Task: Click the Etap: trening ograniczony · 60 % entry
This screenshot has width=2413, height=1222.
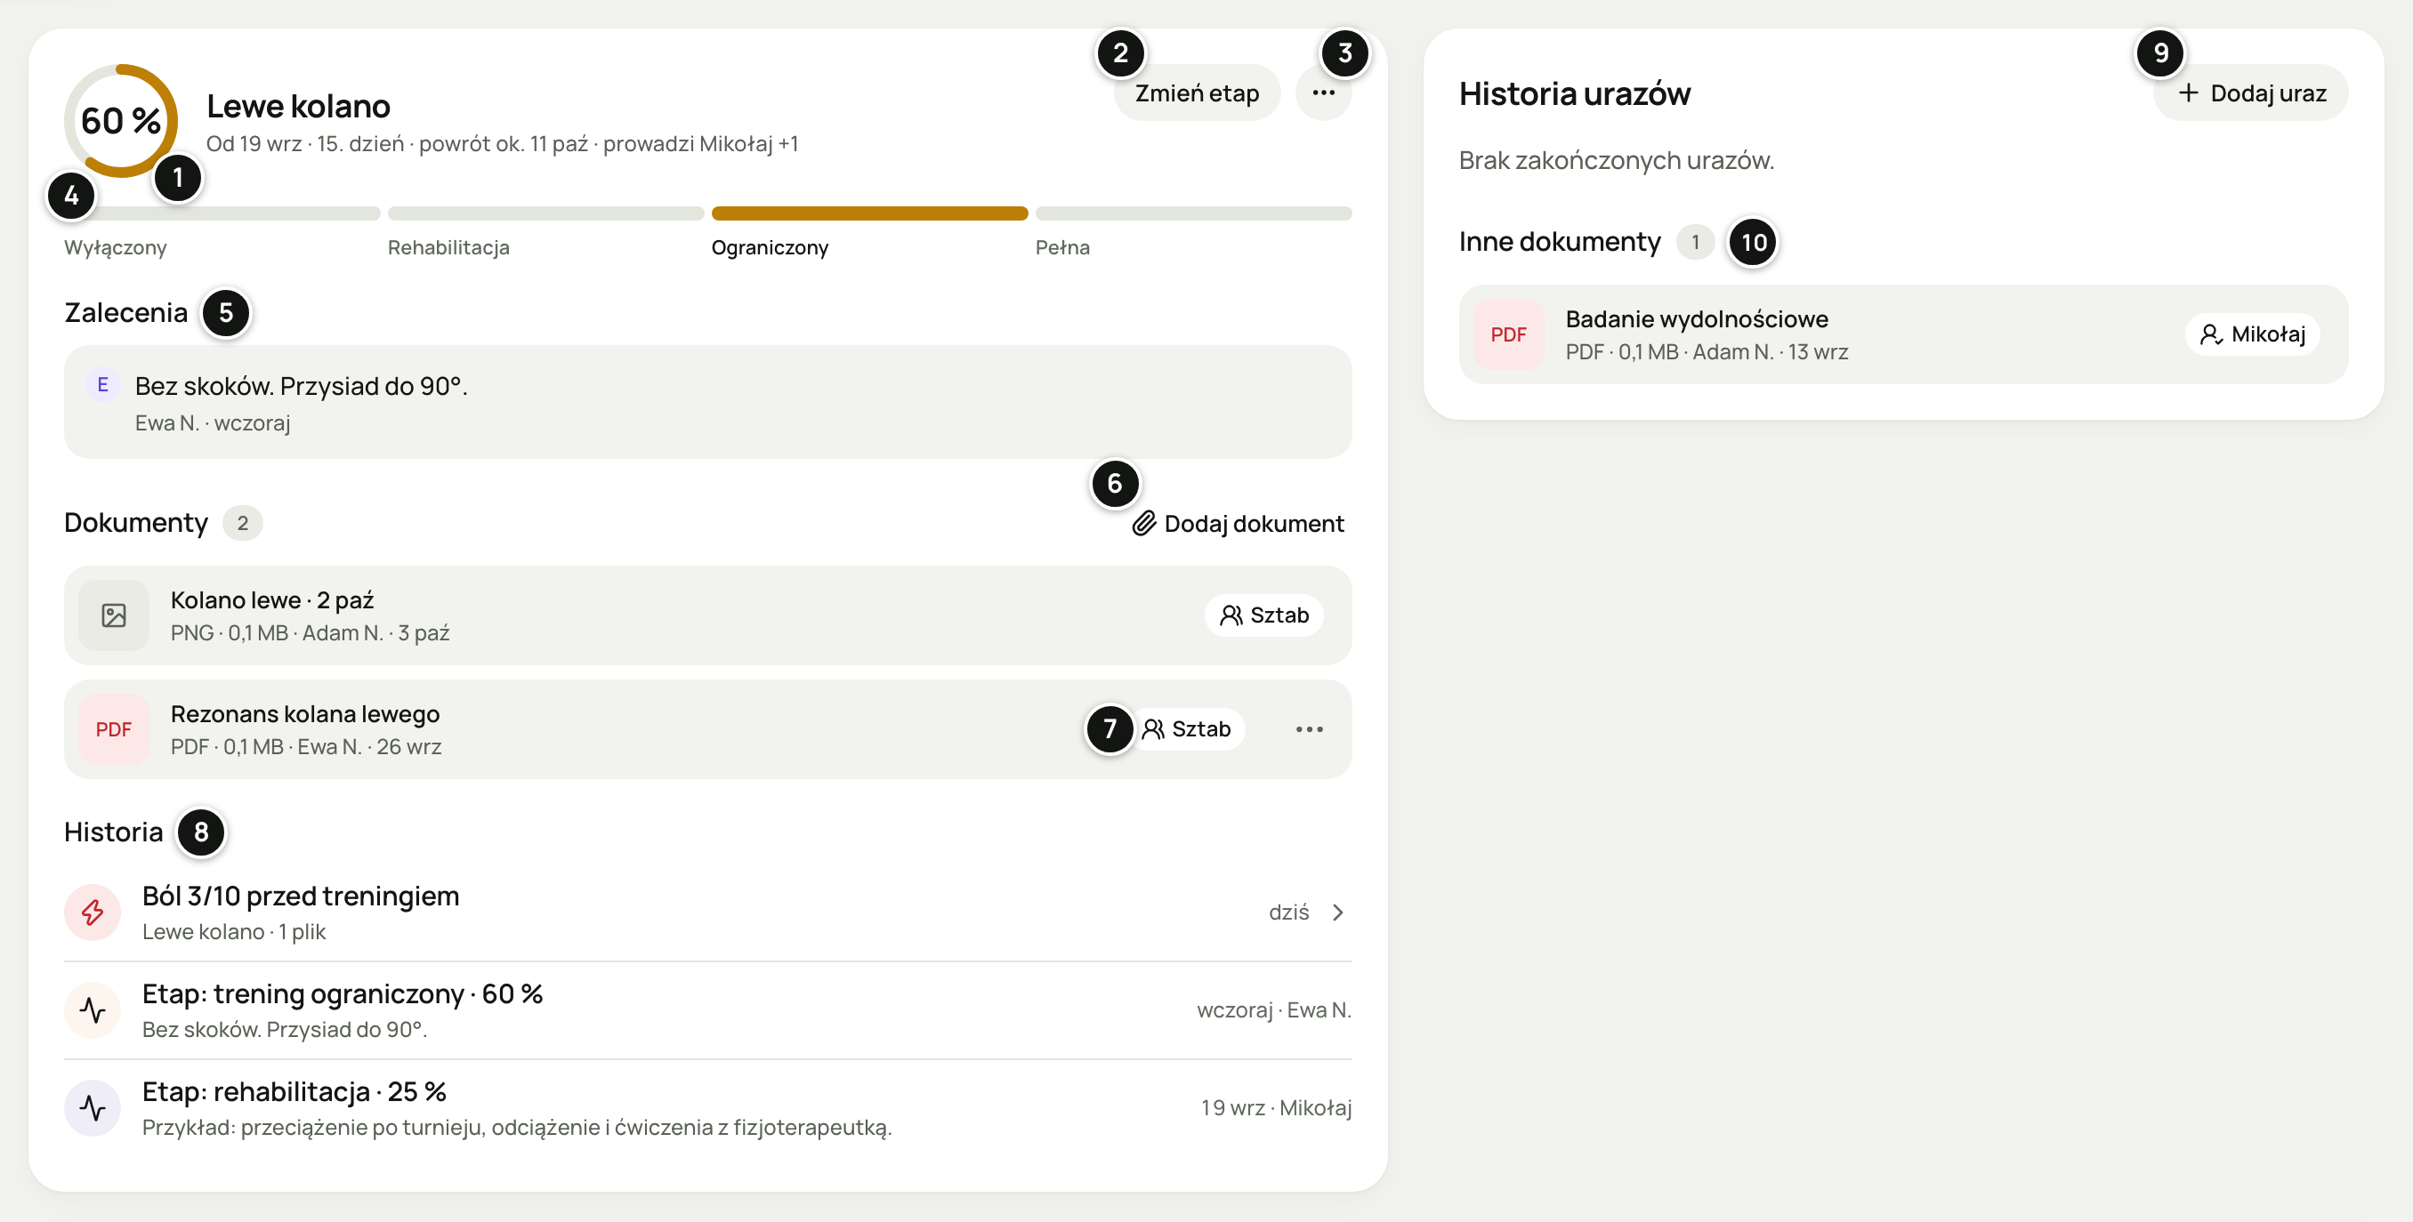Action: (x=707, y=1010)
